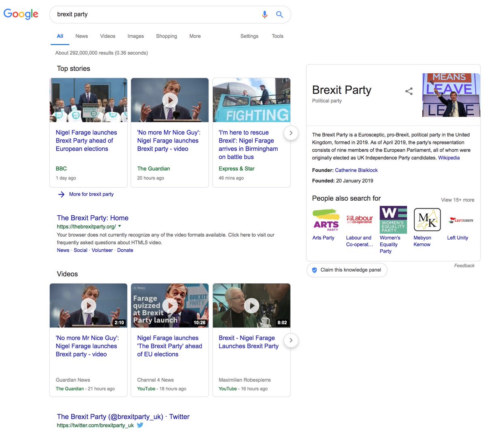Image resolution: width=485 pixels, height=431 pixels.
Task: Expand View 15+ more related searches
Action: [458, 200]
